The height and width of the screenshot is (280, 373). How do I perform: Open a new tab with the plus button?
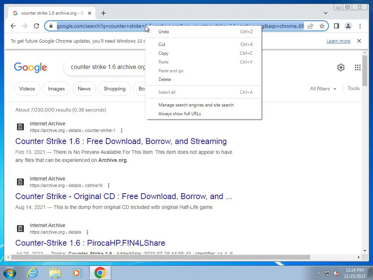[103, 13]
